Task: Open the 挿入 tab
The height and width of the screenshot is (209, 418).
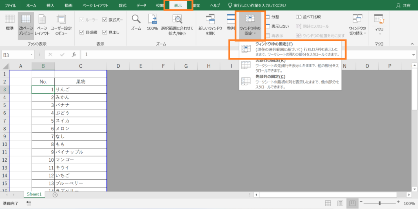Action: 50,5
